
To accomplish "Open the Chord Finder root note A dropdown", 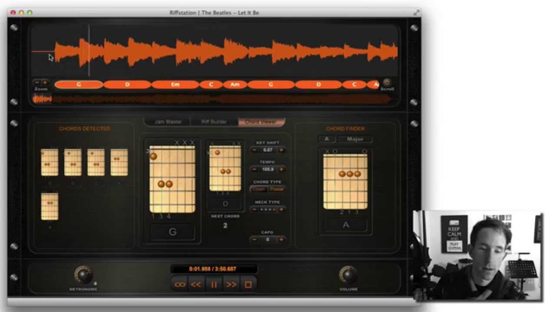I will [327, 139].
